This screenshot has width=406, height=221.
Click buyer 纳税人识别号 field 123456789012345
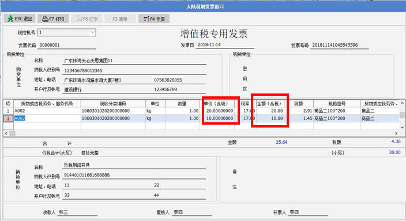pos(134,70)
